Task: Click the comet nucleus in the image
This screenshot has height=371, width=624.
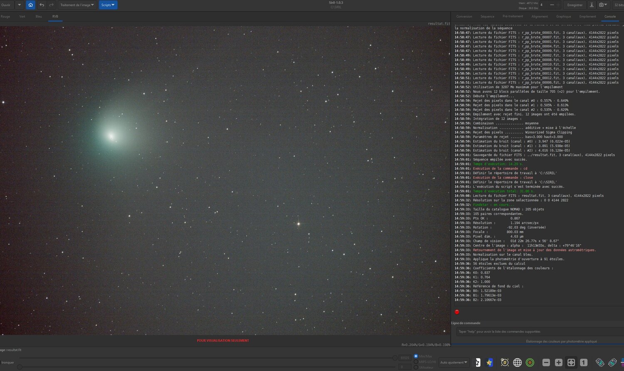Action: pos(111,135)
